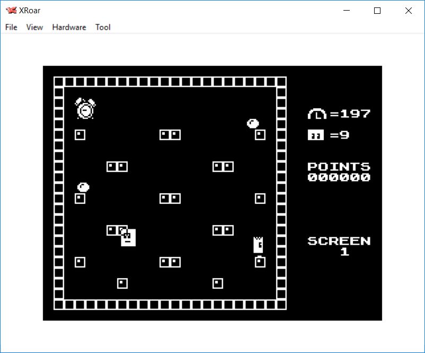
Task: Maximize the XRoar window
Action: coord(377,11)
